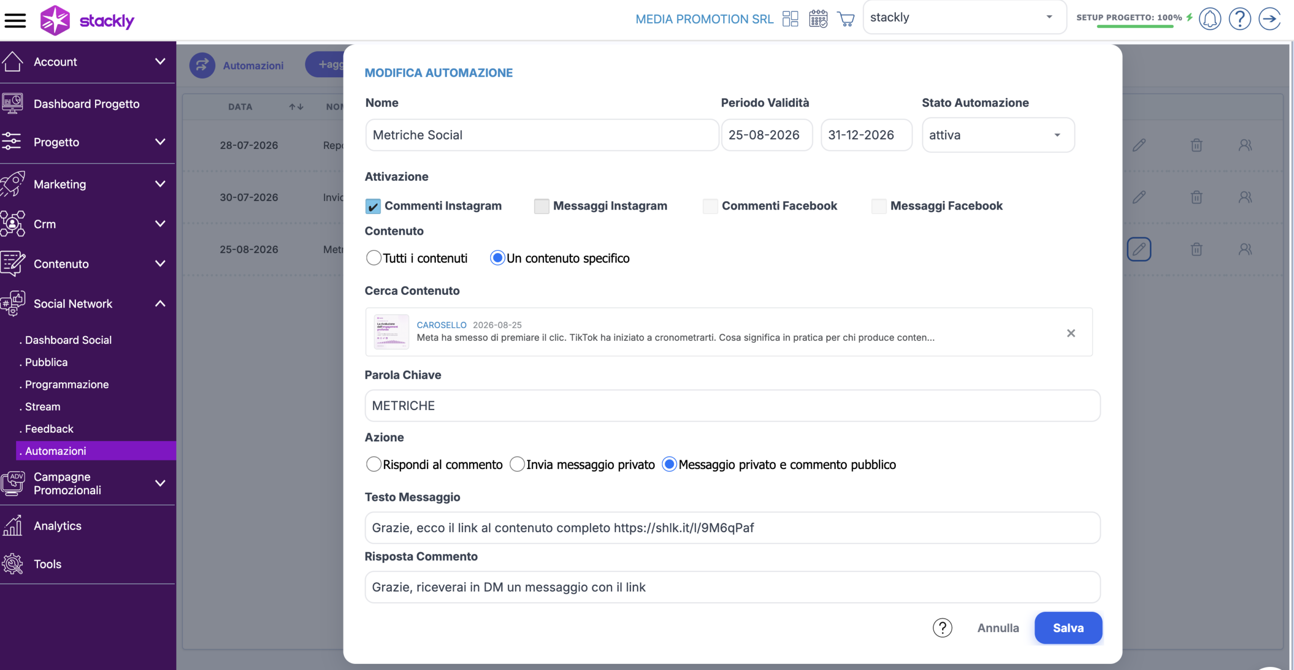Screen dimensions: 1294x670
Task: Delete the 28-07-2026 automation row
Action: point(1196,145)
